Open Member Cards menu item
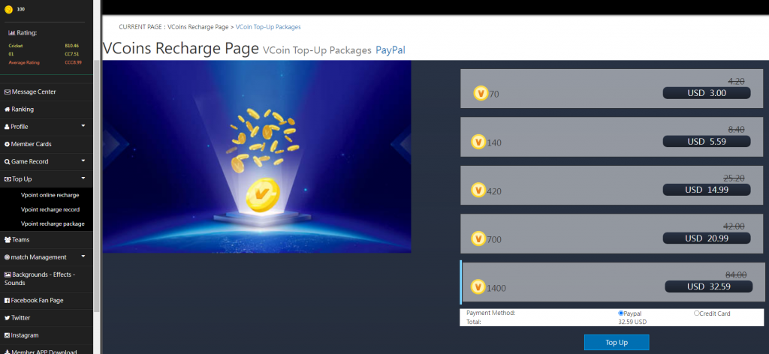The height and width of the screenshot is (354, 769). pyautogui.click(x=46, y=144)
